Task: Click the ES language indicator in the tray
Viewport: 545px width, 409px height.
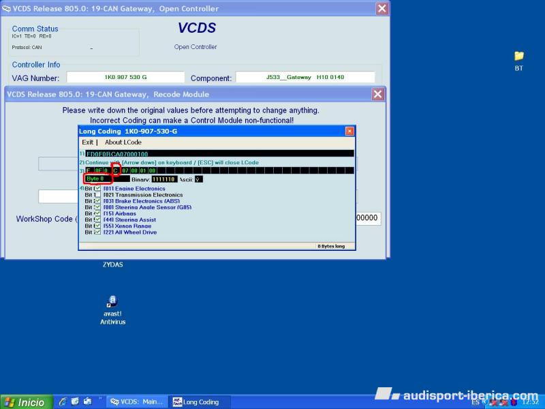Action: coord(476,402)
